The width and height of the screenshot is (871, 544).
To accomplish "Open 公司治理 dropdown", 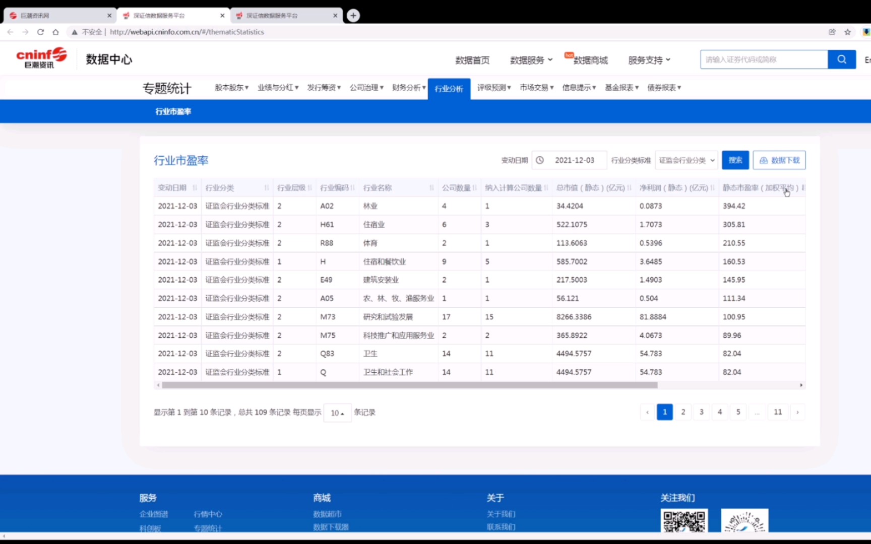I will tap(366, 88).
